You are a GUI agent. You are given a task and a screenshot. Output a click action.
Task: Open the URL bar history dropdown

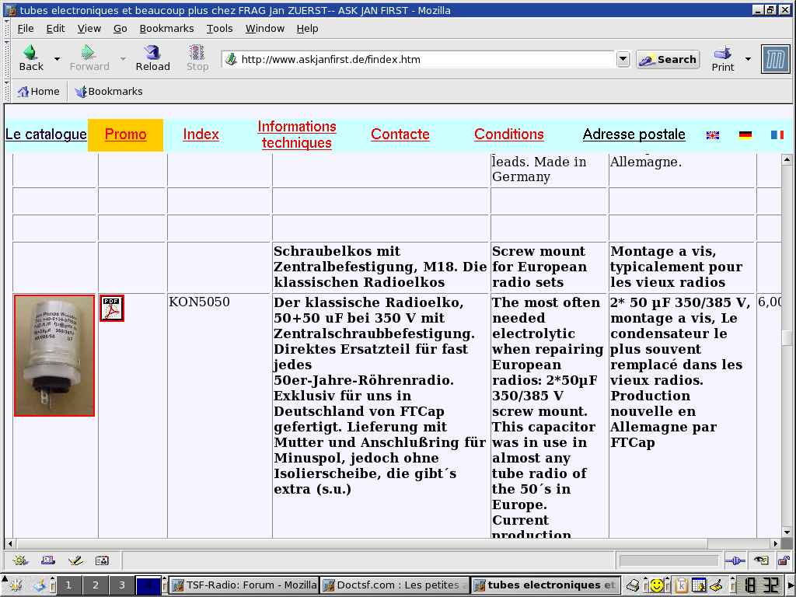coord(623,59)
